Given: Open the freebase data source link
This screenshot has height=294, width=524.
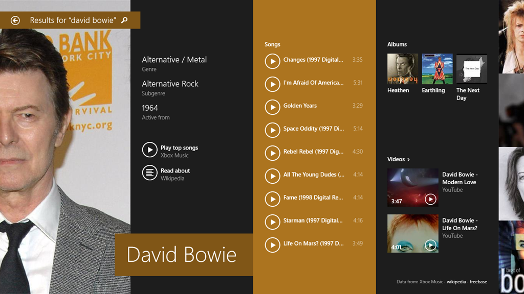Looking at the screenshot, I should pos(478,282).
